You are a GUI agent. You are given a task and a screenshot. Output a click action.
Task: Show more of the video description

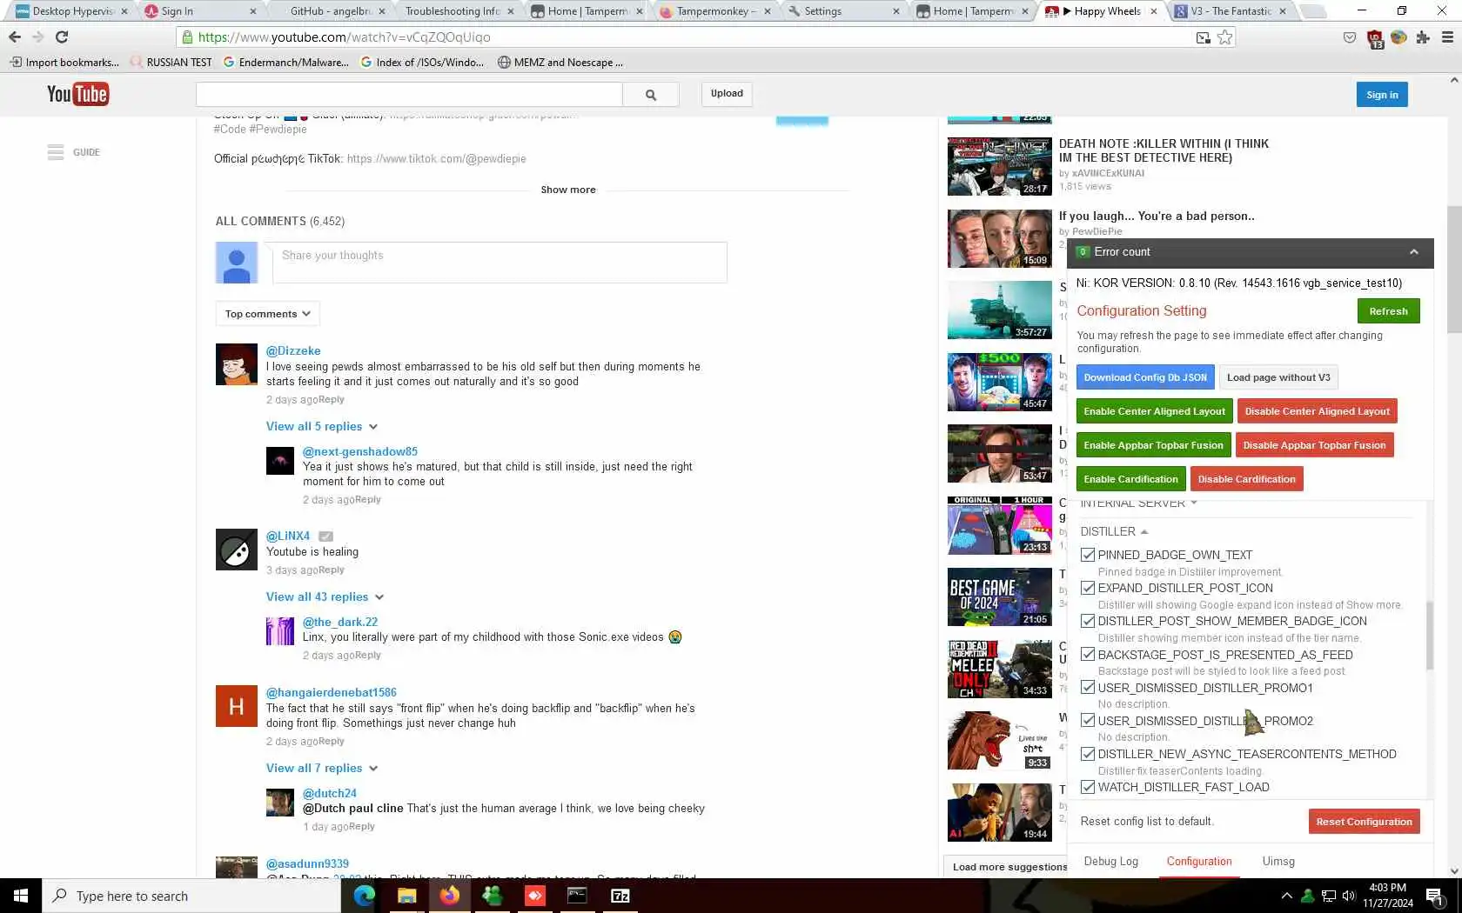[x=568, y=190]
